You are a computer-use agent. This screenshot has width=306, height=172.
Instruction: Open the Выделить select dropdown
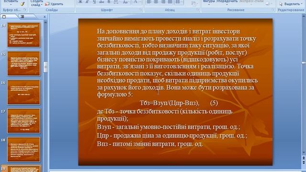pos(291,4)
